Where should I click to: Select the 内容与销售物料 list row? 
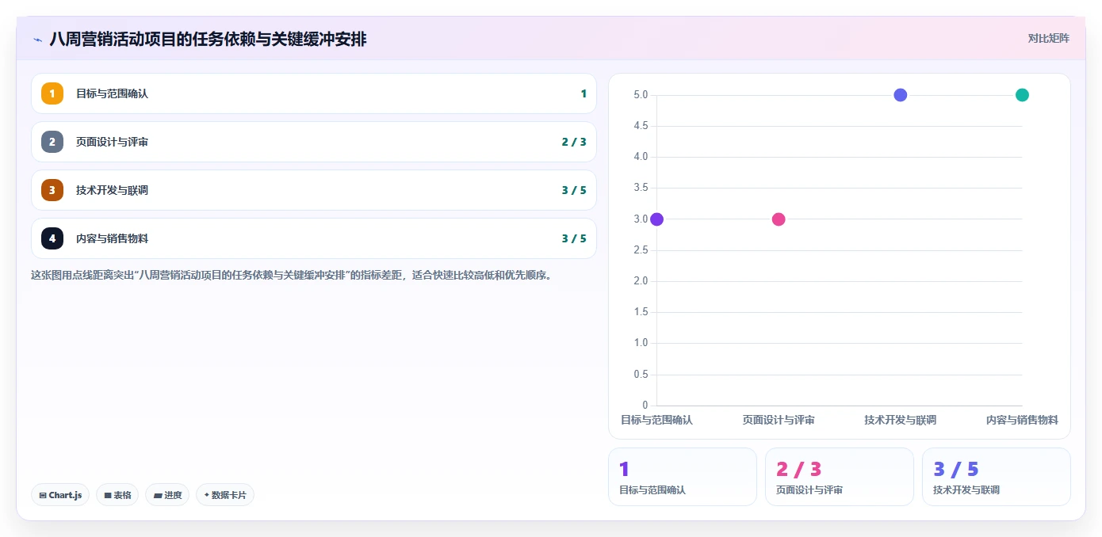(x=314, y=238)
